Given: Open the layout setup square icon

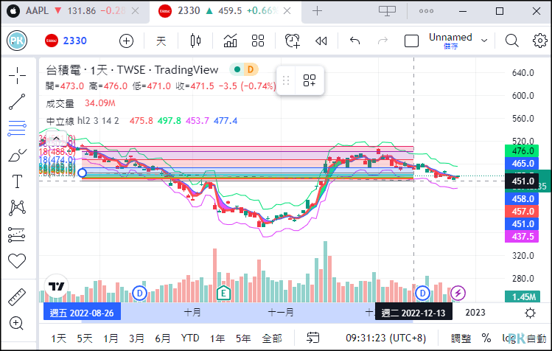Looking at the screenshot, I should [x=411, y=41].
